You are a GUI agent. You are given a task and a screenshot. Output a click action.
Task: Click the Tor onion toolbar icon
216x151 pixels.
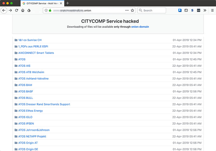tap(29, 10)
